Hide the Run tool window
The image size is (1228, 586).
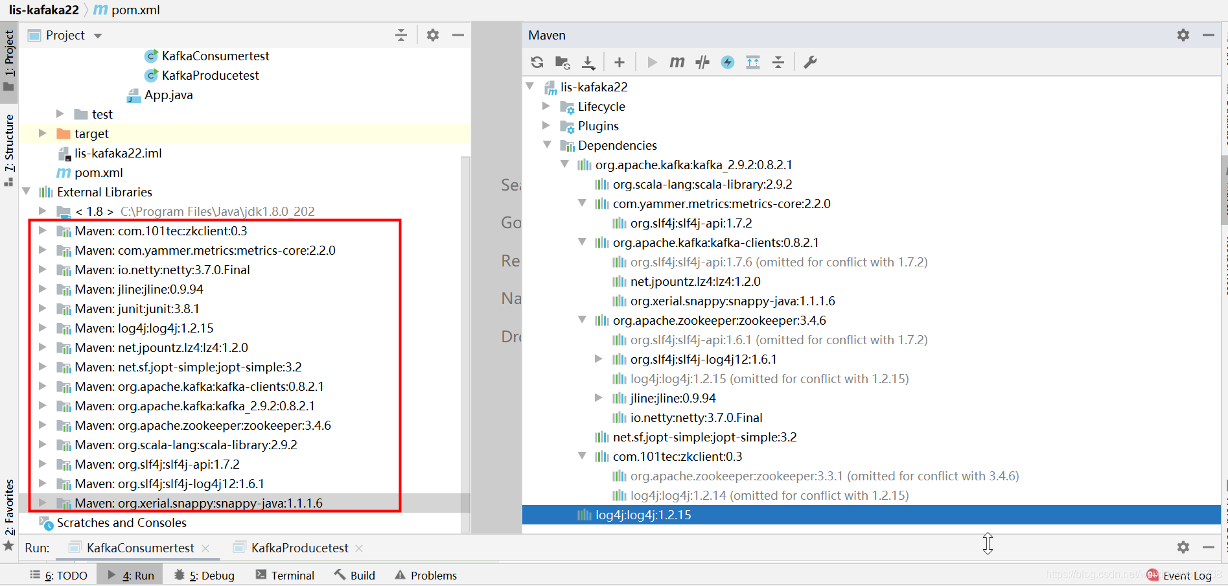click(1209, 547)
